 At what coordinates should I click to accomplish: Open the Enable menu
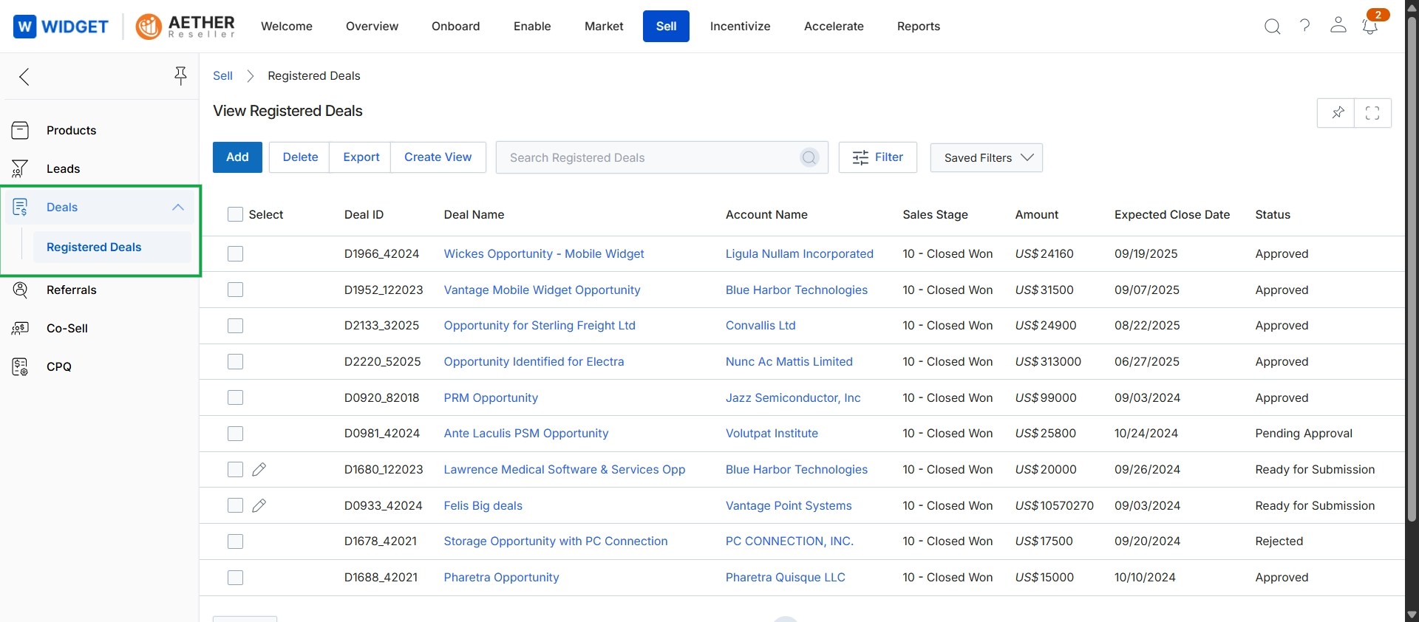pyautogui.click(x=532, y=27)
